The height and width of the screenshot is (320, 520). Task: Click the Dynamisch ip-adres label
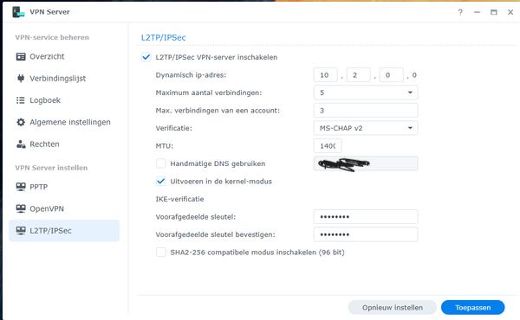(191, 75)
